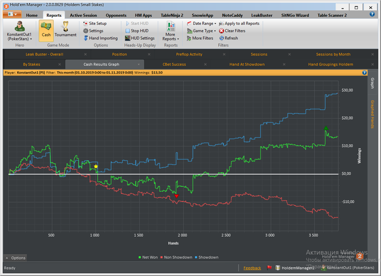Select Cash game mode icon

point(46,29)
